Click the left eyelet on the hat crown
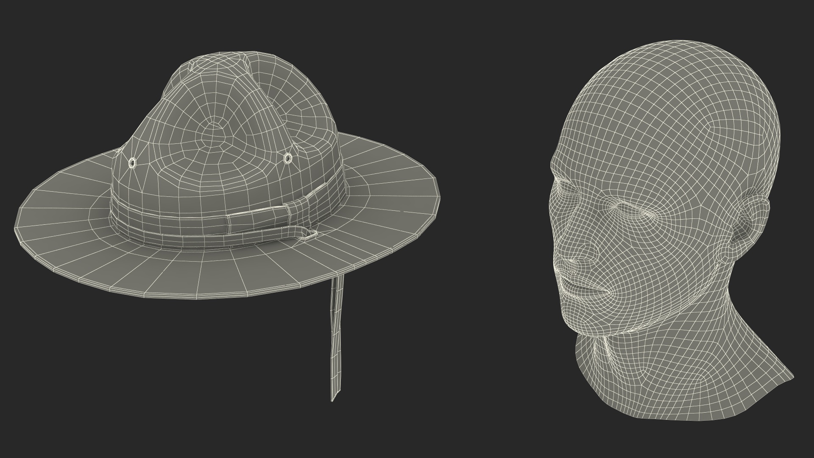This screenshot has width=814, height=458. point(133,163)
